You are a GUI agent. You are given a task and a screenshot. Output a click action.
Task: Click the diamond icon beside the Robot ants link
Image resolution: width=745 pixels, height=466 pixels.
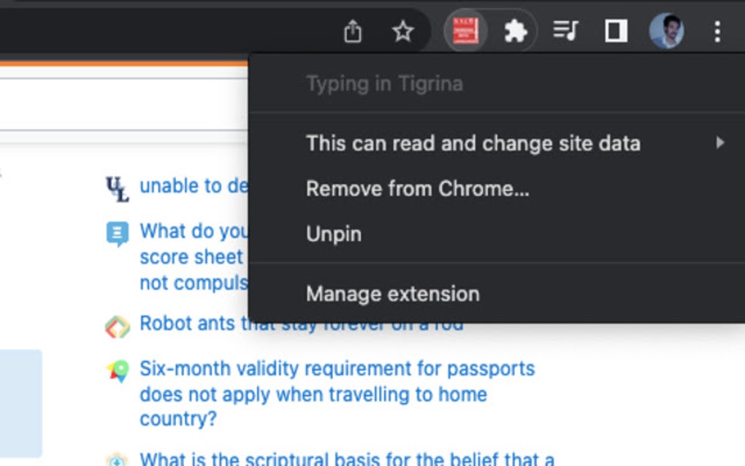[117, 324]
